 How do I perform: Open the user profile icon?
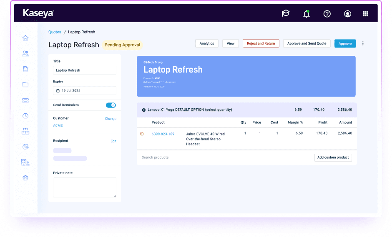[347, 14]
